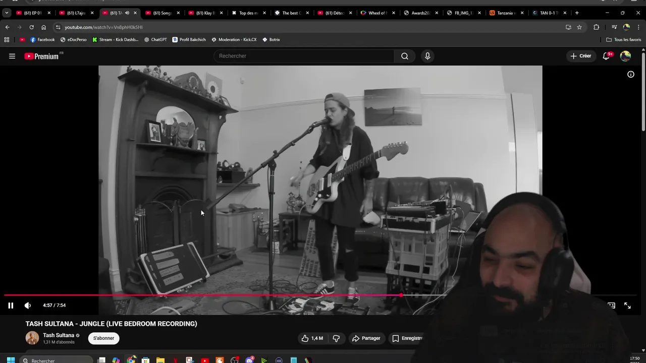Screen dimensions: 646x363
Task: Switch to the 'Tanzania' tab
Action: pos(506,13)
